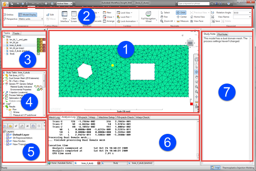Click Lock View in Locking group

[124, 12]
